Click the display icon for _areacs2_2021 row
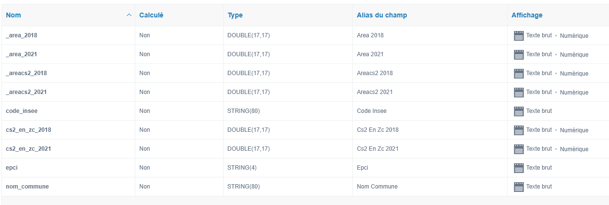The width and height of the screenshot is (609, 205). [x=519, y=92]
